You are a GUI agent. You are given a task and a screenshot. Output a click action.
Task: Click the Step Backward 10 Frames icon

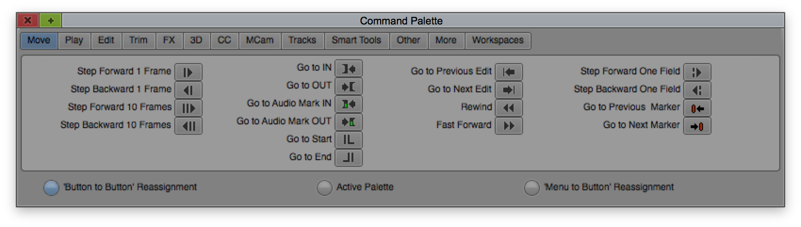188,126
